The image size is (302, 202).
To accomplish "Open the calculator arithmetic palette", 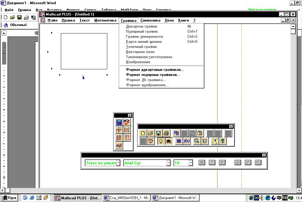I will coord(119,122).
